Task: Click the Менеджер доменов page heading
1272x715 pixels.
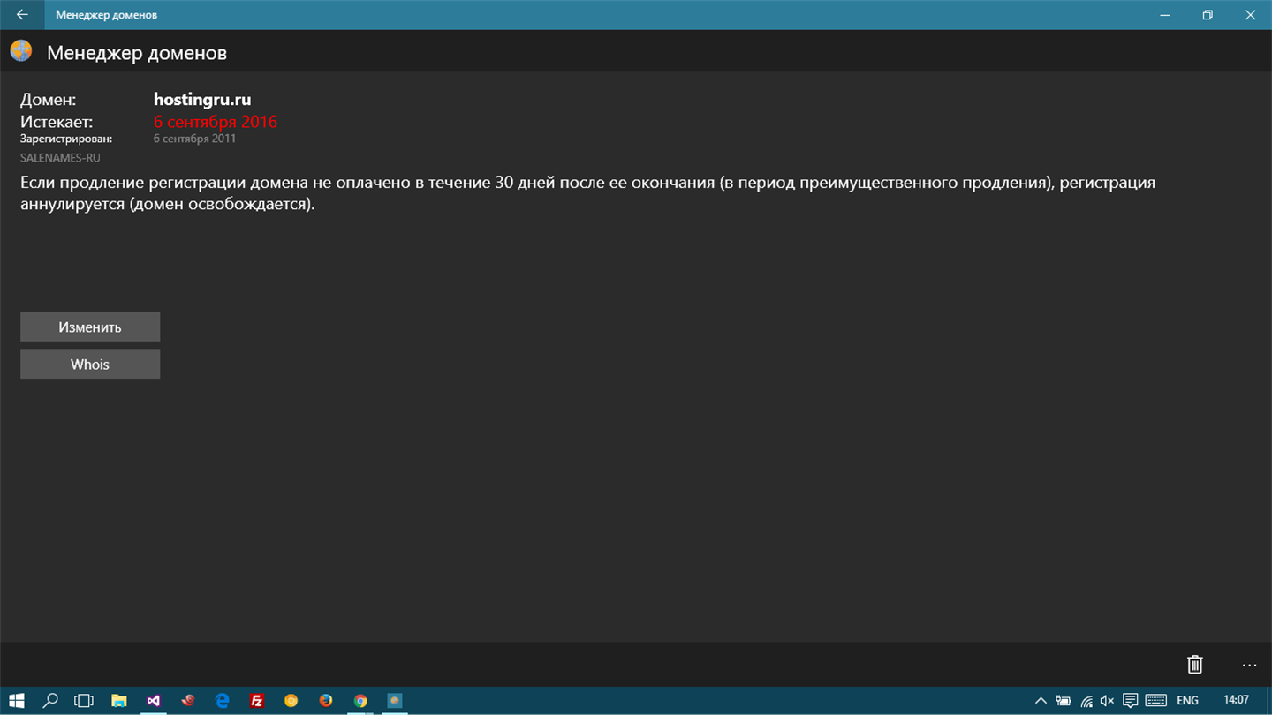Action: click(x=137, y=53)
